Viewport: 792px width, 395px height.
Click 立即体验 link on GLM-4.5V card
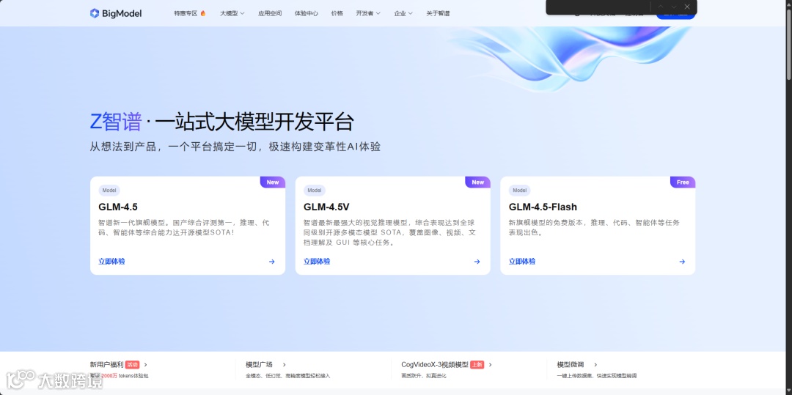point(317,262)
